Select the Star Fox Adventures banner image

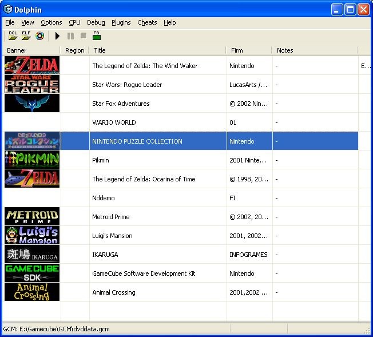coord(32,103)
